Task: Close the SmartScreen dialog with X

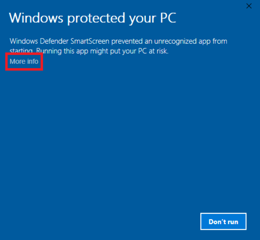Action: point(249,6)
